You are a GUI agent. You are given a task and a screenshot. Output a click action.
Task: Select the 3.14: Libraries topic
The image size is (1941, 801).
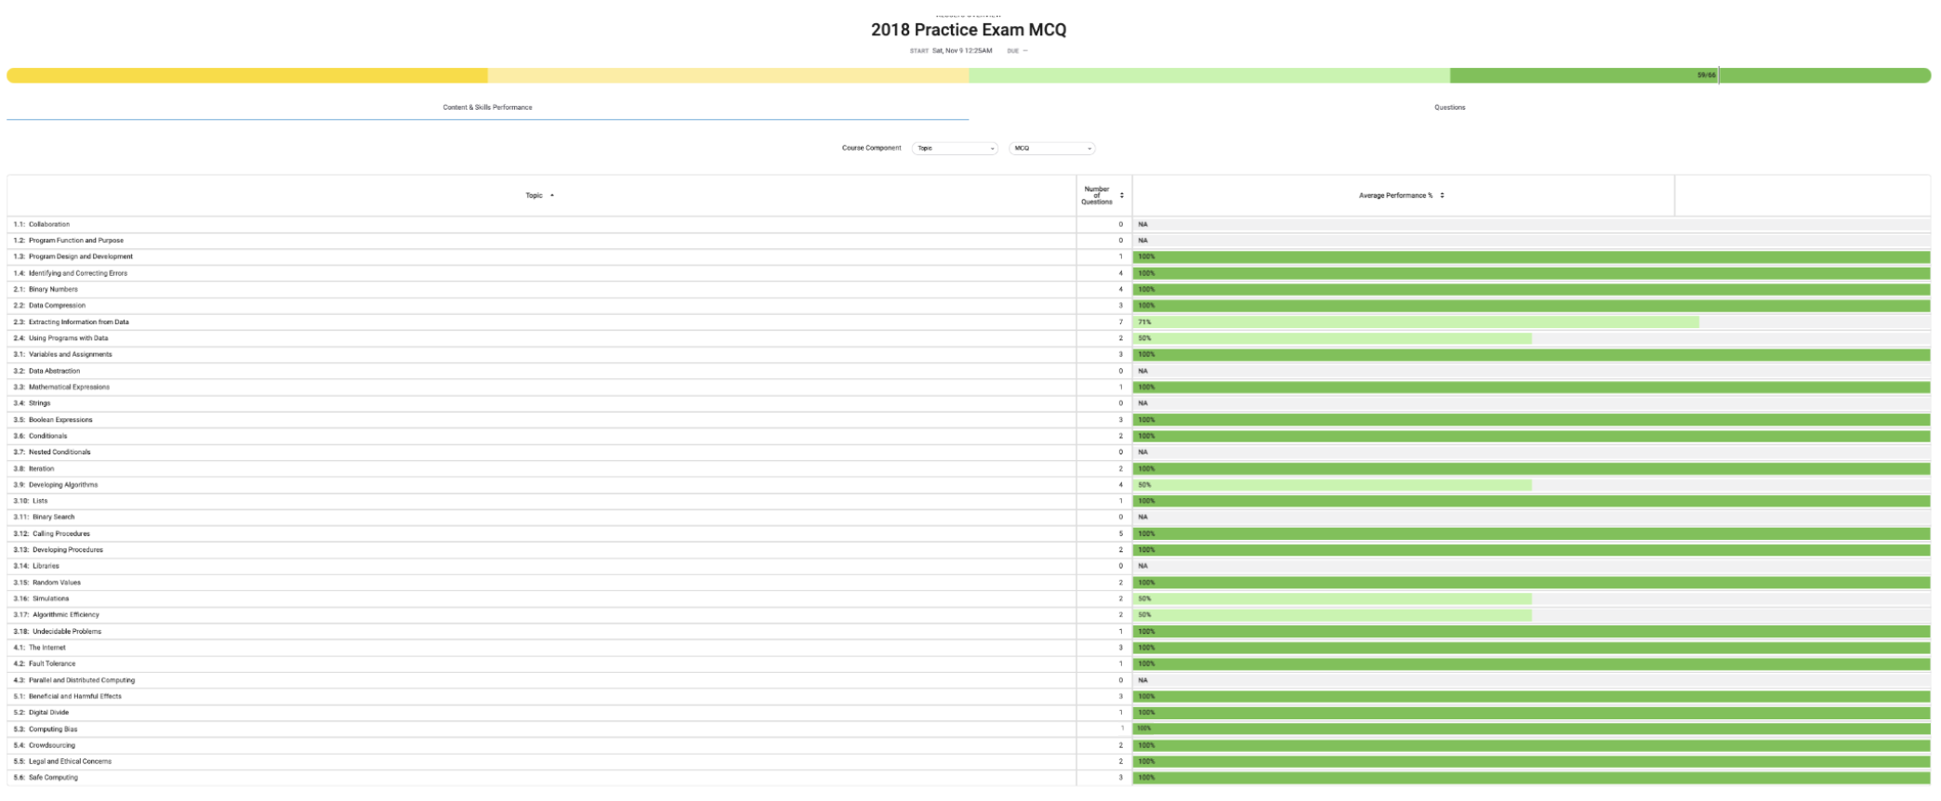coord(36,566)
